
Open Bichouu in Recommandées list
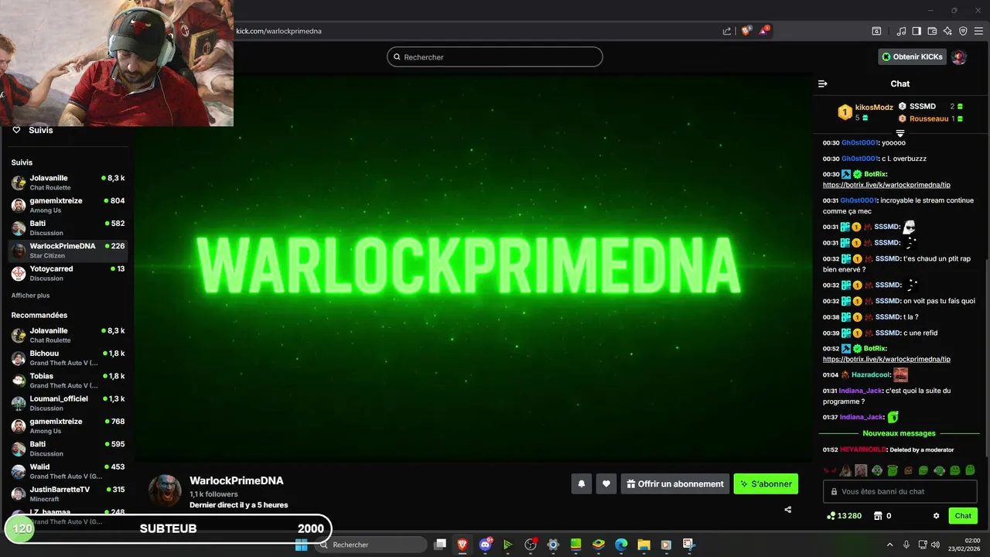(68, 358)
